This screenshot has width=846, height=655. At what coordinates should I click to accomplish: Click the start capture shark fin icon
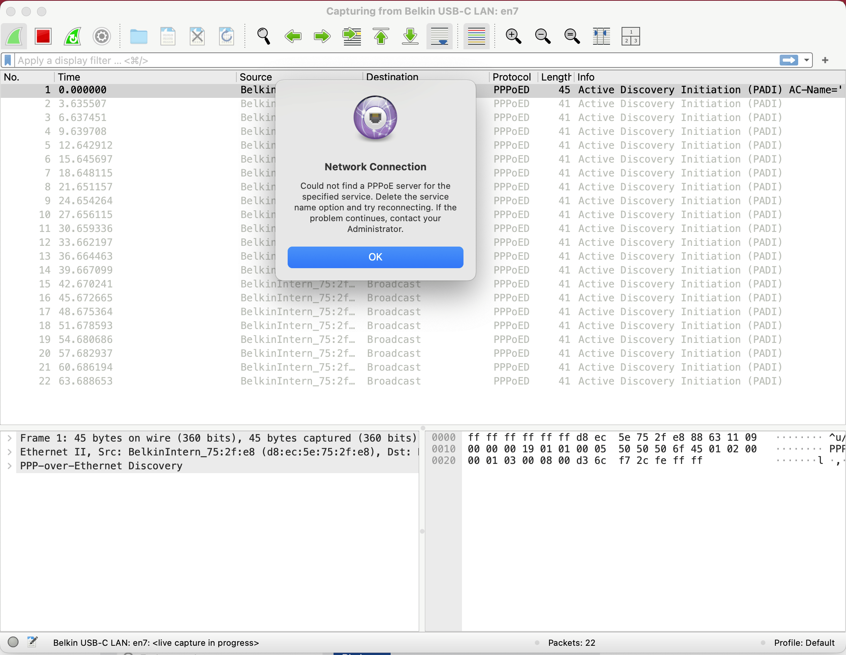14,36
